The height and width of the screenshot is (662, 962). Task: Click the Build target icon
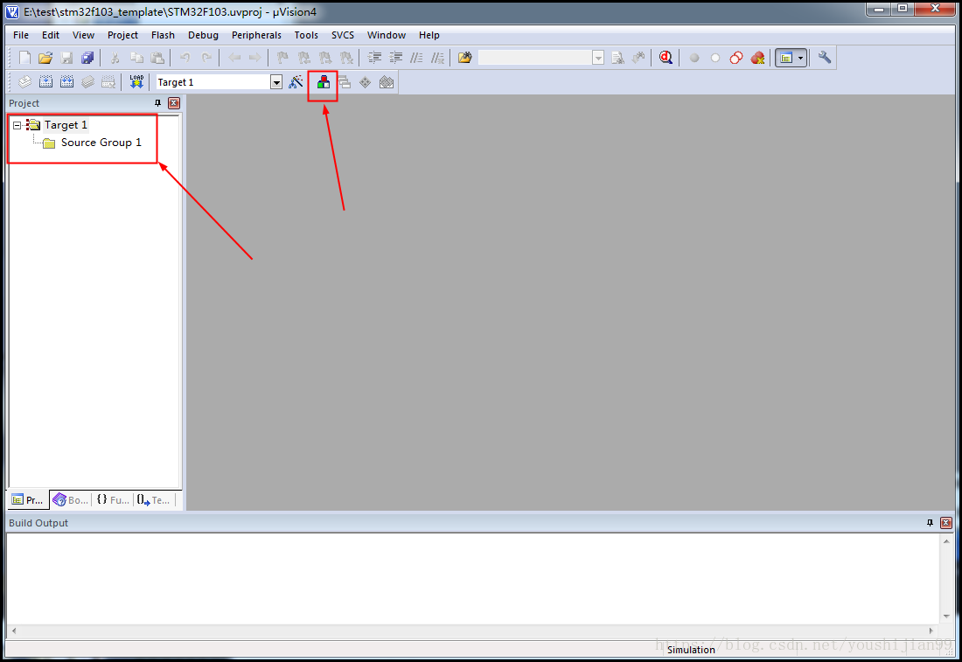pos(46,81)
